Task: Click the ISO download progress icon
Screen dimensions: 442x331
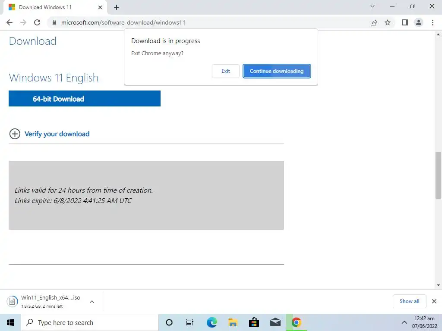Action: click(x=12, y=301)
